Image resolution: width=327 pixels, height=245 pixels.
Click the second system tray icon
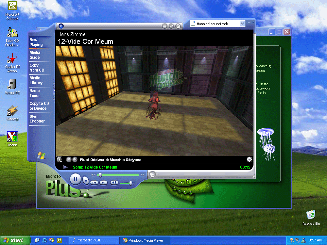tap(297, 240)
